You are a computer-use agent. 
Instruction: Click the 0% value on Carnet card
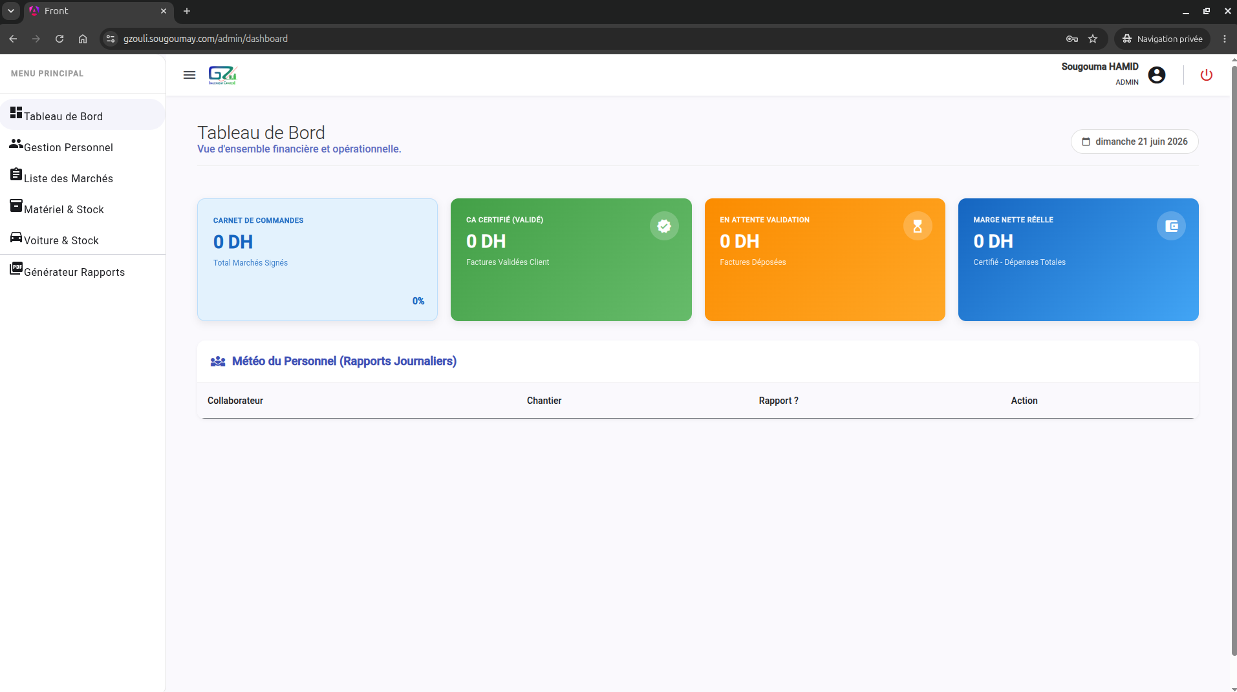coord(418,301)
